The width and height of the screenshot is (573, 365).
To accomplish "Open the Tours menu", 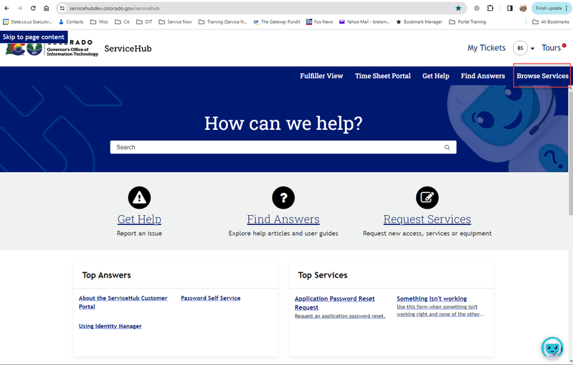I will (x=551, y=48).
